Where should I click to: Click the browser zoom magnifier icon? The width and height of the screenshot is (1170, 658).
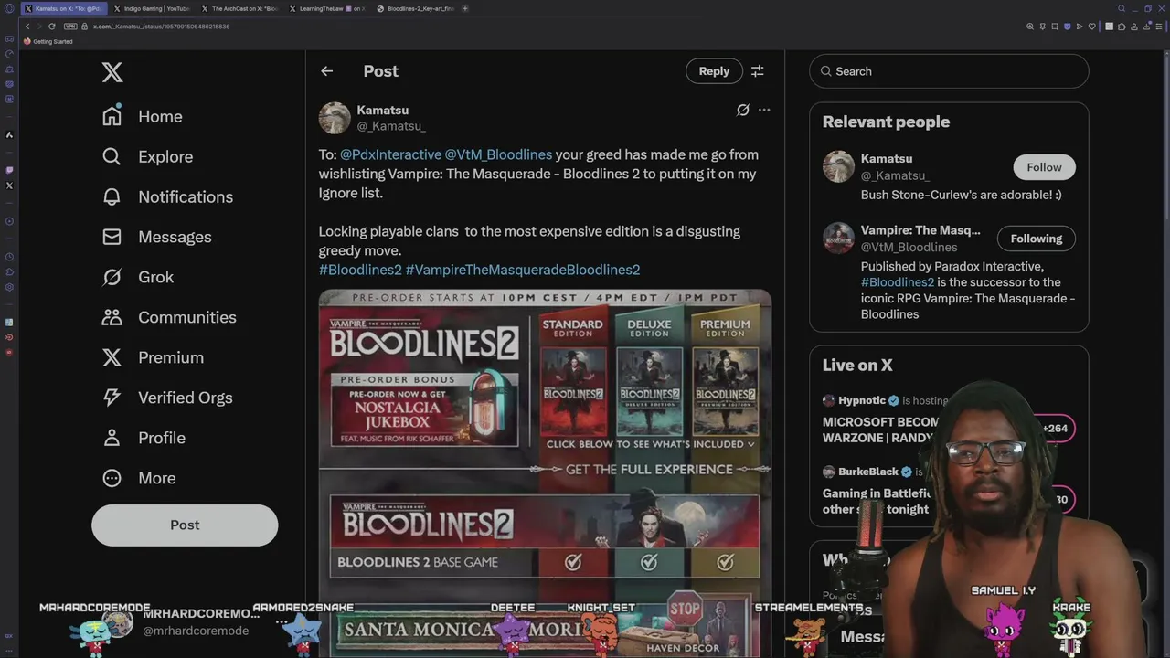(1030, 27)
